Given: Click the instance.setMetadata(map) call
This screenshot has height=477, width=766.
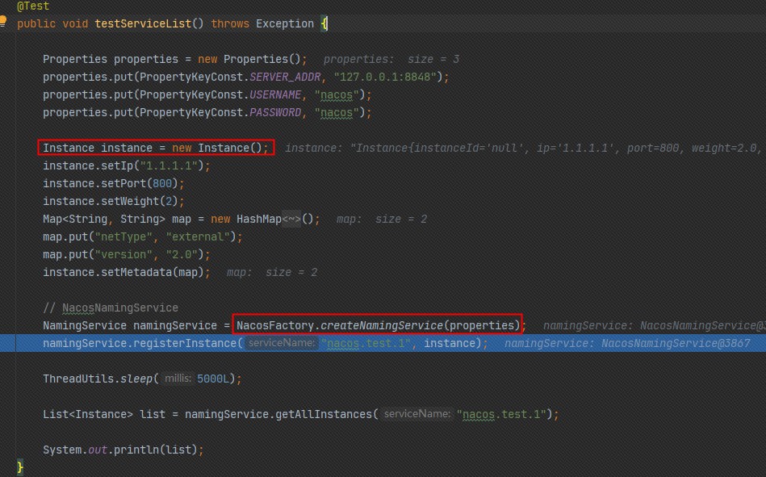Looking at the screenshot, I should pyautogui.click(x=127, y=272).
